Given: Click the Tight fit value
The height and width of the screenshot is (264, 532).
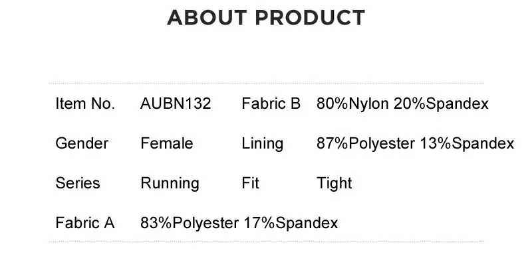Looking at the screenshot, I should coord(334,184).
